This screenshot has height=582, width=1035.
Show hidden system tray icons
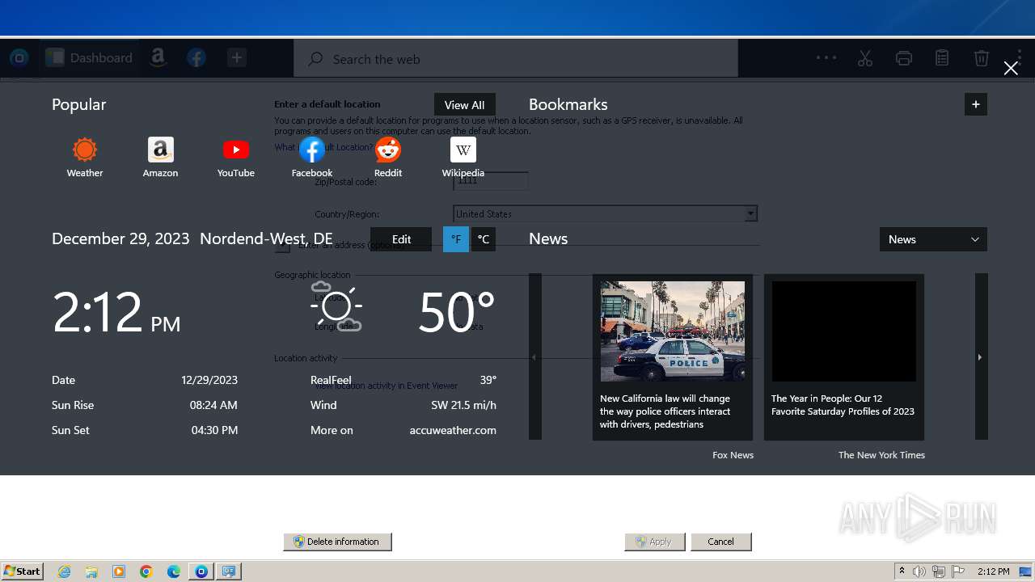(902, 571)
